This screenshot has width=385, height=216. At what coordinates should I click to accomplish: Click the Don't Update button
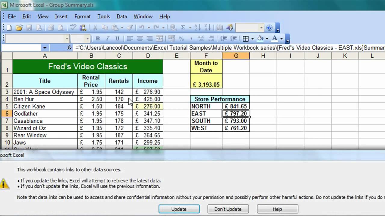[228, 209]
